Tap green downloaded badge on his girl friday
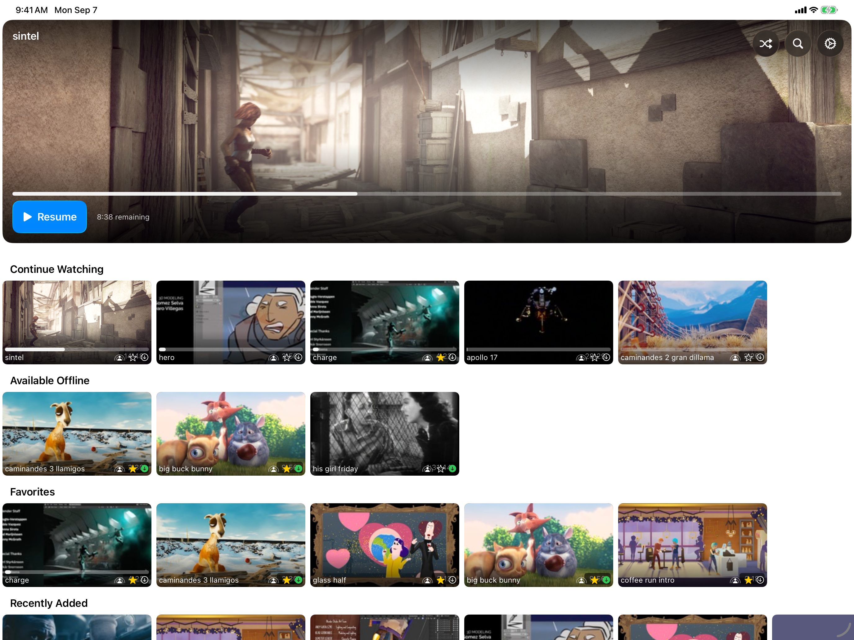 [x=452, y=468]
